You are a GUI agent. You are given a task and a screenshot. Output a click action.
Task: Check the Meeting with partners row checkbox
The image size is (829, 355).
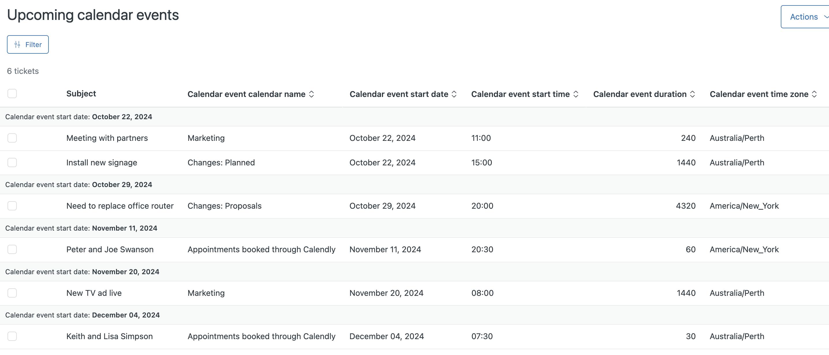point(12,138)
